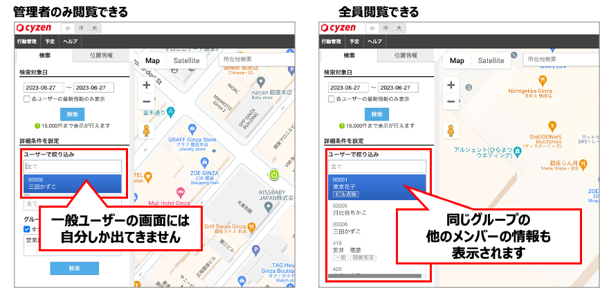Open 予定 menu in right screenshot

point(354,42)
